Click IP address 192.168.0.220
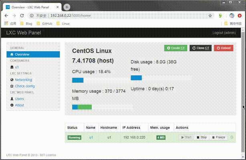Viewport: 246px width, 160px height. click(134, 138)
